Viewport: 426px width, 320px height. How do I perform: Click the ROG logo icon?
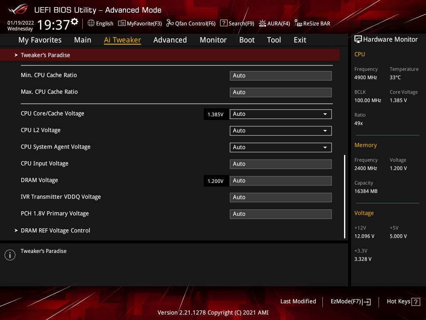click(x=18, y=10)
